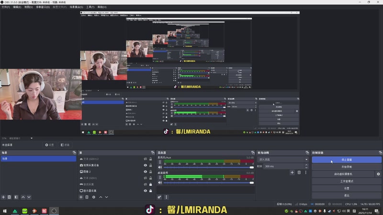The height and width of the screenshot is (215, 383).
Task: Click the 启动虚拟摄像机 button
Action: click(343, 174)
